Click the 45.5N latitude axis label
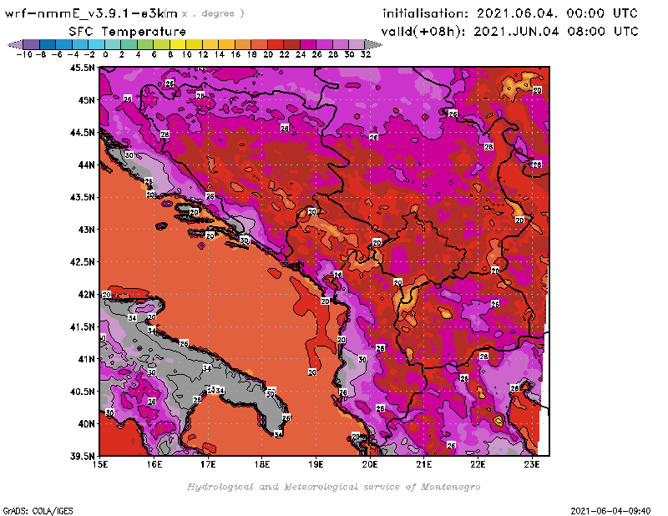Screen dimensions: 668x516 83,68
